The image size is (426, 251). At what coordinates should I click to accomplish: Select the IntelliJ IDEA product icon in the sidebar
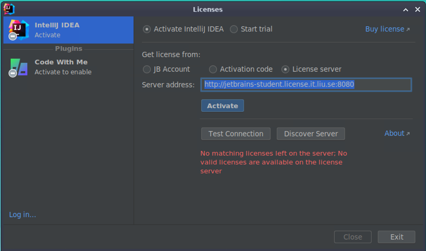18,30
